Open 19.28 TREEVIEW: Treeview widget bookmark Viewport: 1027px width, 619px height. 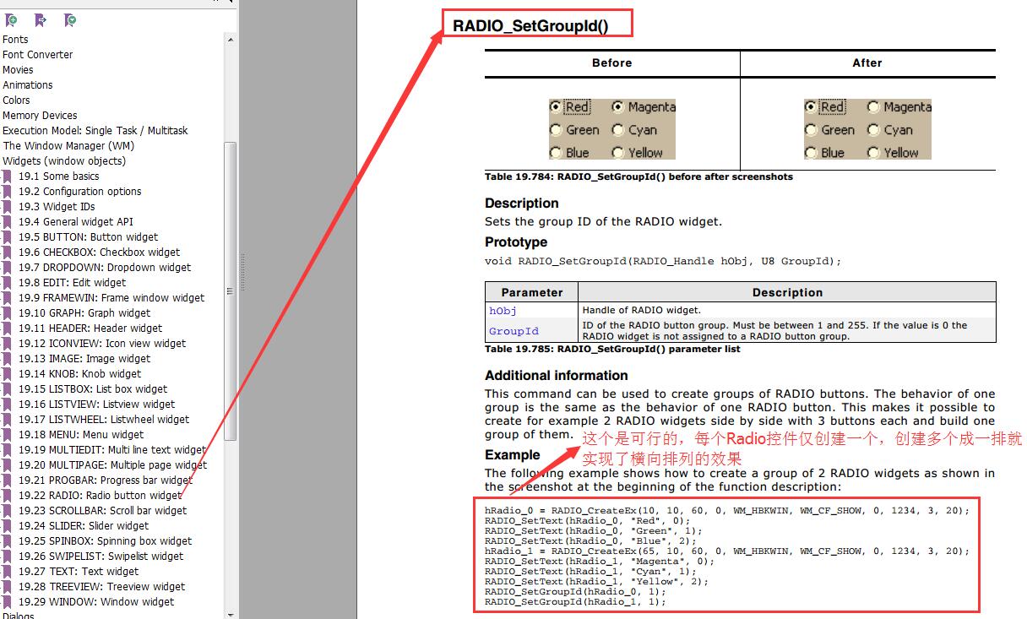(102, 587)
